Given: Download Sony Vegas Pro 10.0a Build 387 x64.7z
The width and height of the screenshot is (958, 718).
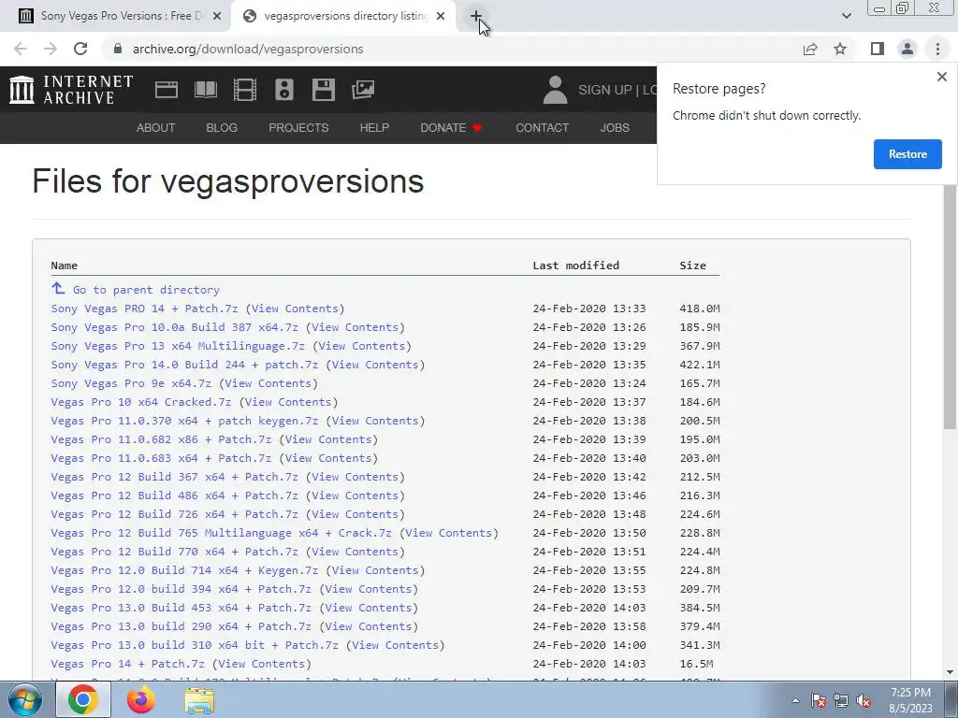Looking at the screenshot, I should 174,327.
